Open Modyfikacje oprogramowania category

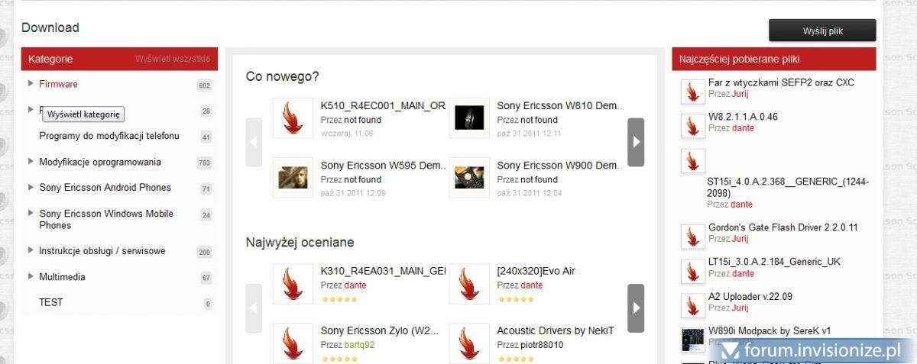coord(100,162)
